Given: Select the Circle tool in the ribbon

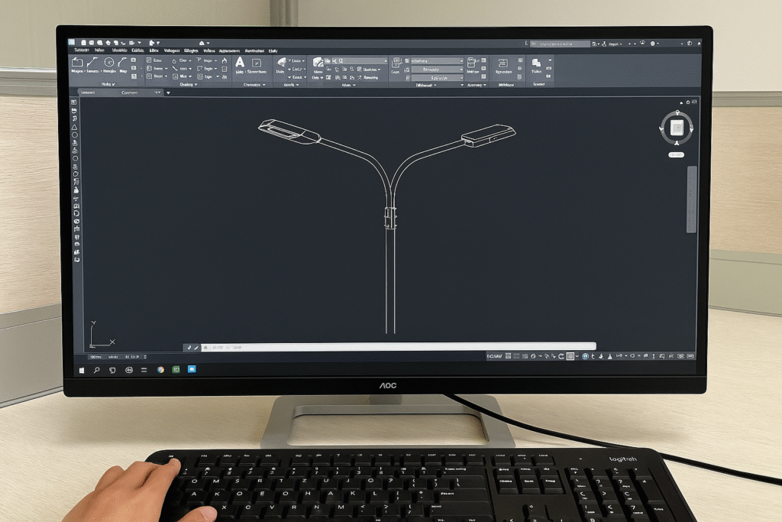Looking at the screenshot, I should [108, 62].
